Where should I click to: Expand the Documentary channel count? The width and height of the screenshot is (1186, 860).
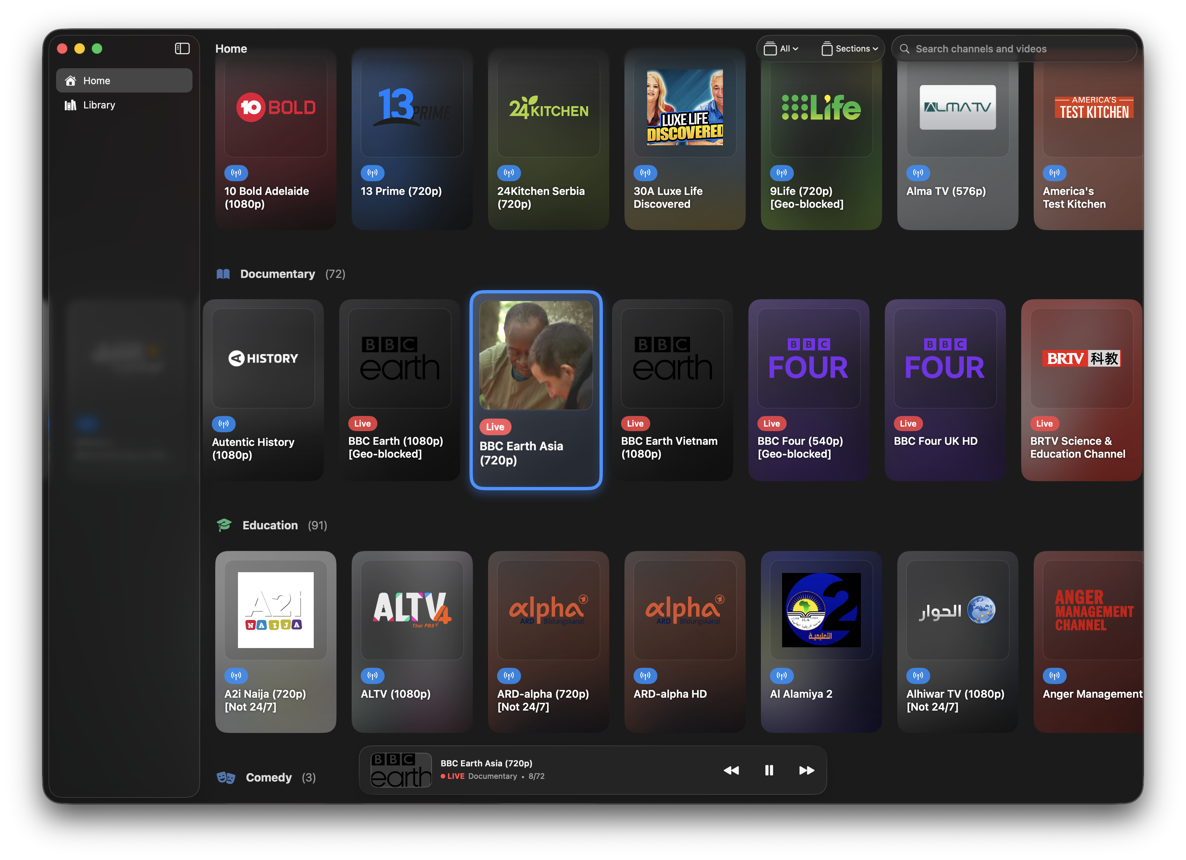coord(336,273)
